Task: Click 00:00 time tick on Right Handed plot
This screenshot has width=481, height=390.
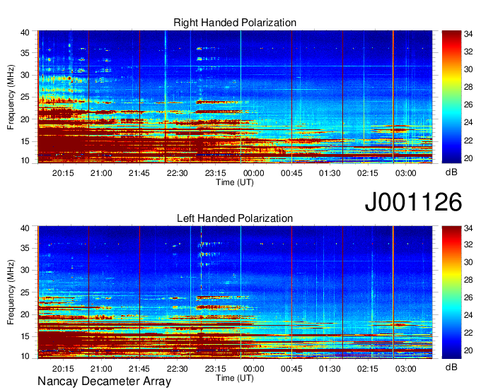Action: [x=253, y=173]
